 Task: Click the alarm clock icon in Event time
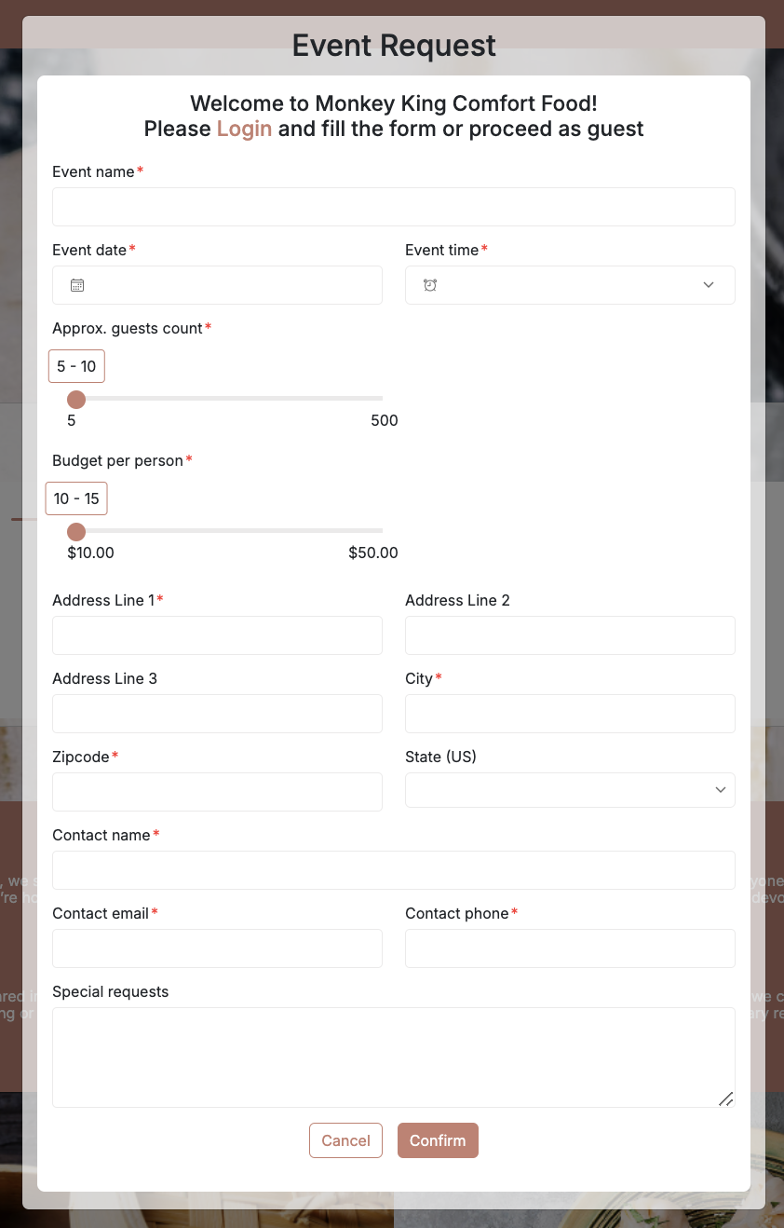(x=430, y=285)
